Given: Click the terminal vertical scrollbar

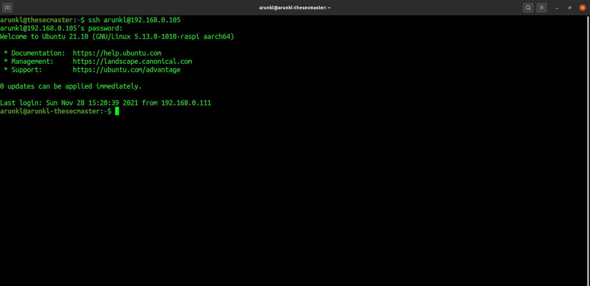Looking at the screenshot, I should pyautogui.click(x=588, y=150).
